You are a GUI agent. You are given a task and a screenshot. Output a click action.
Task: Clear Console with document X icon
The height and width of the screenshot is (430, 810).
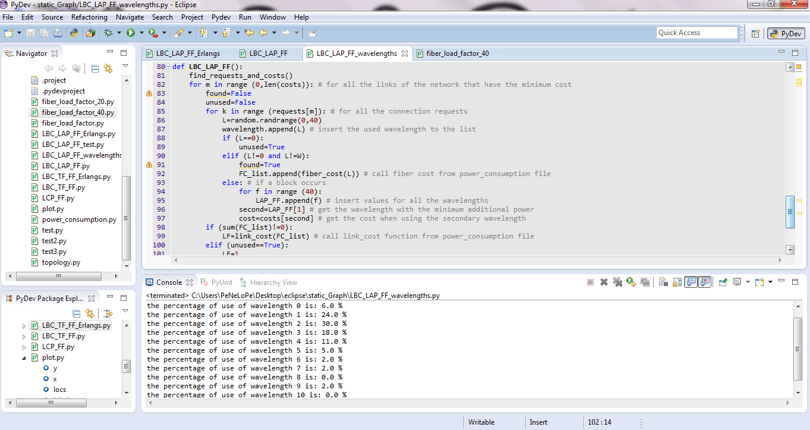pos(663,282)
